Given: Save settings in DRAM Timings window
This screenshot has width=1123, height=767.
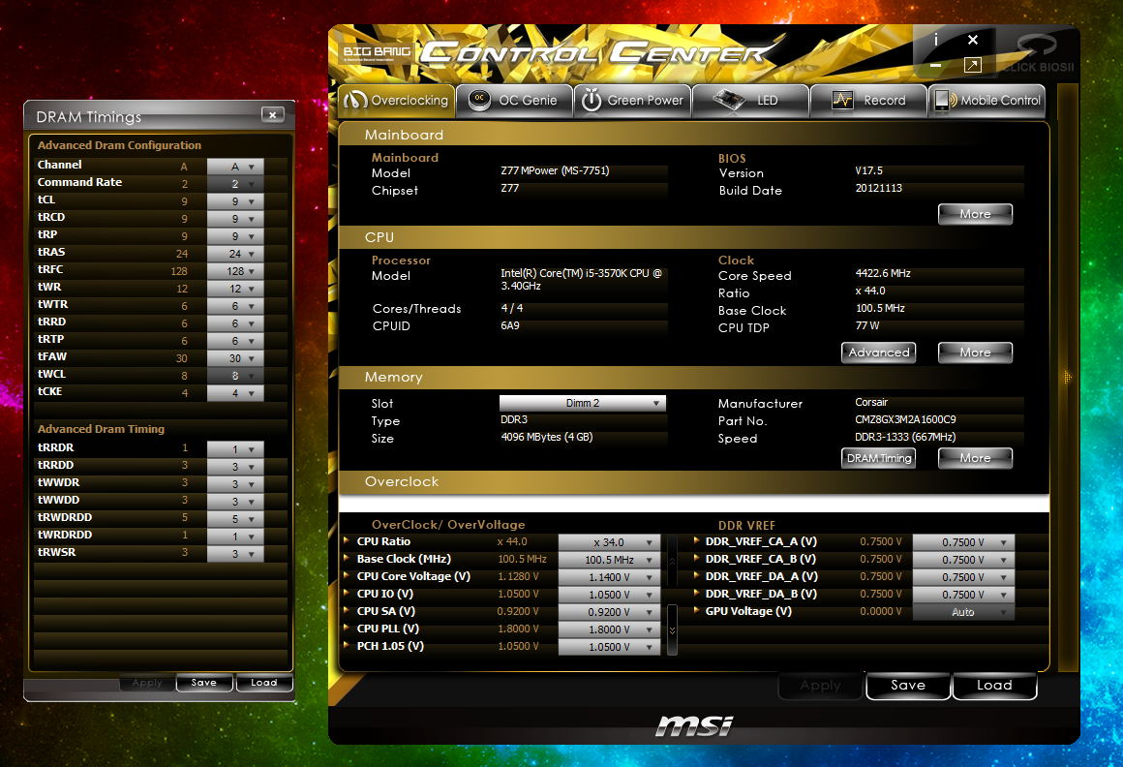Looking at the screenshot, I should [204, 683].
